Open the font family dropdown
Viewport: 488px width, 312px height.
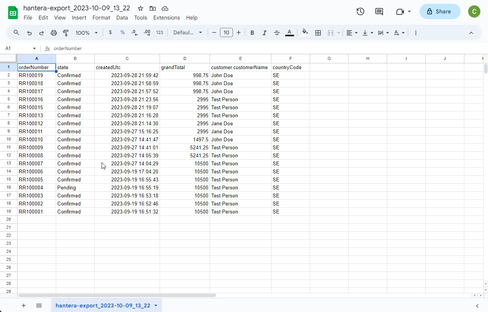[x=187, y=32]
